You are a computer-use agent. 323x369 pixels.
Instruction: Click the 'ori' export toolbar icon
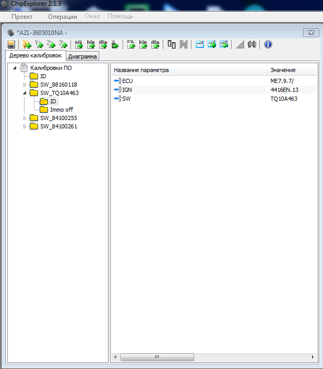[x=79, y=44]
